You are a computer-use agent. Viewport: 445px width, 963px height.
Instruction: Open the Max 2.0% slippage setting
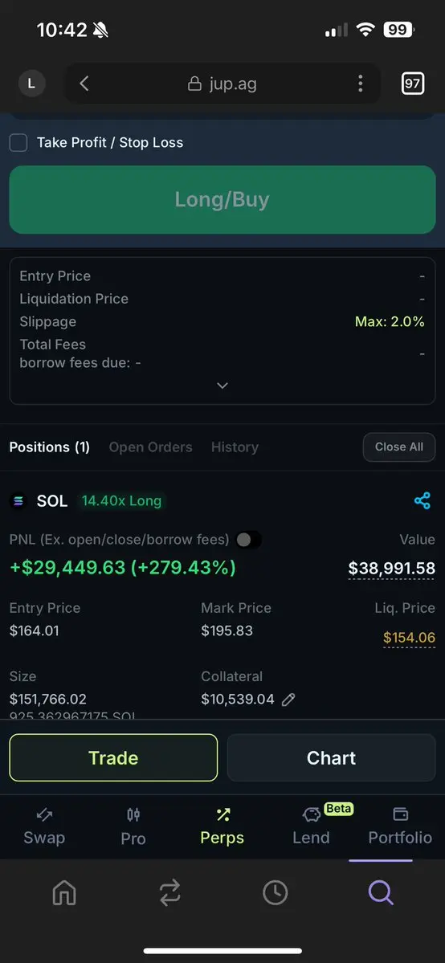tap(390, 322)
